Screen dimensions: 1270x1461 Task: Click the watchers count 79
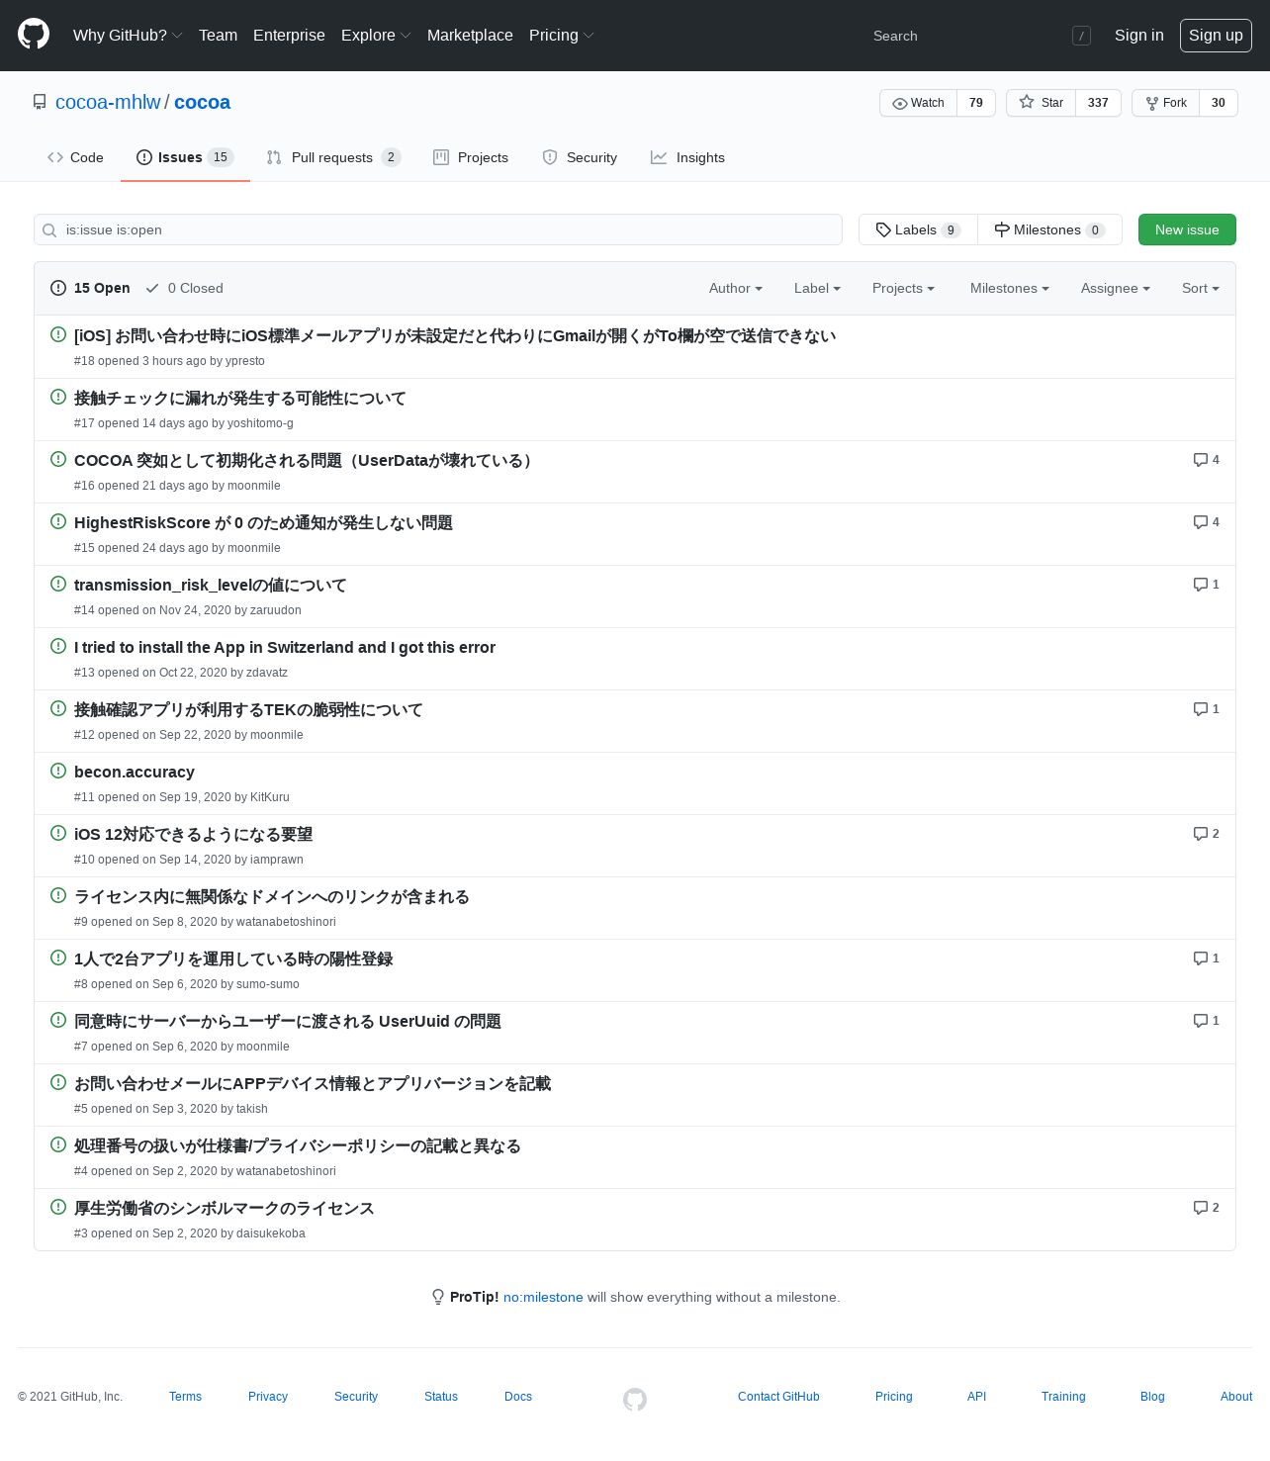pos(976,103)
